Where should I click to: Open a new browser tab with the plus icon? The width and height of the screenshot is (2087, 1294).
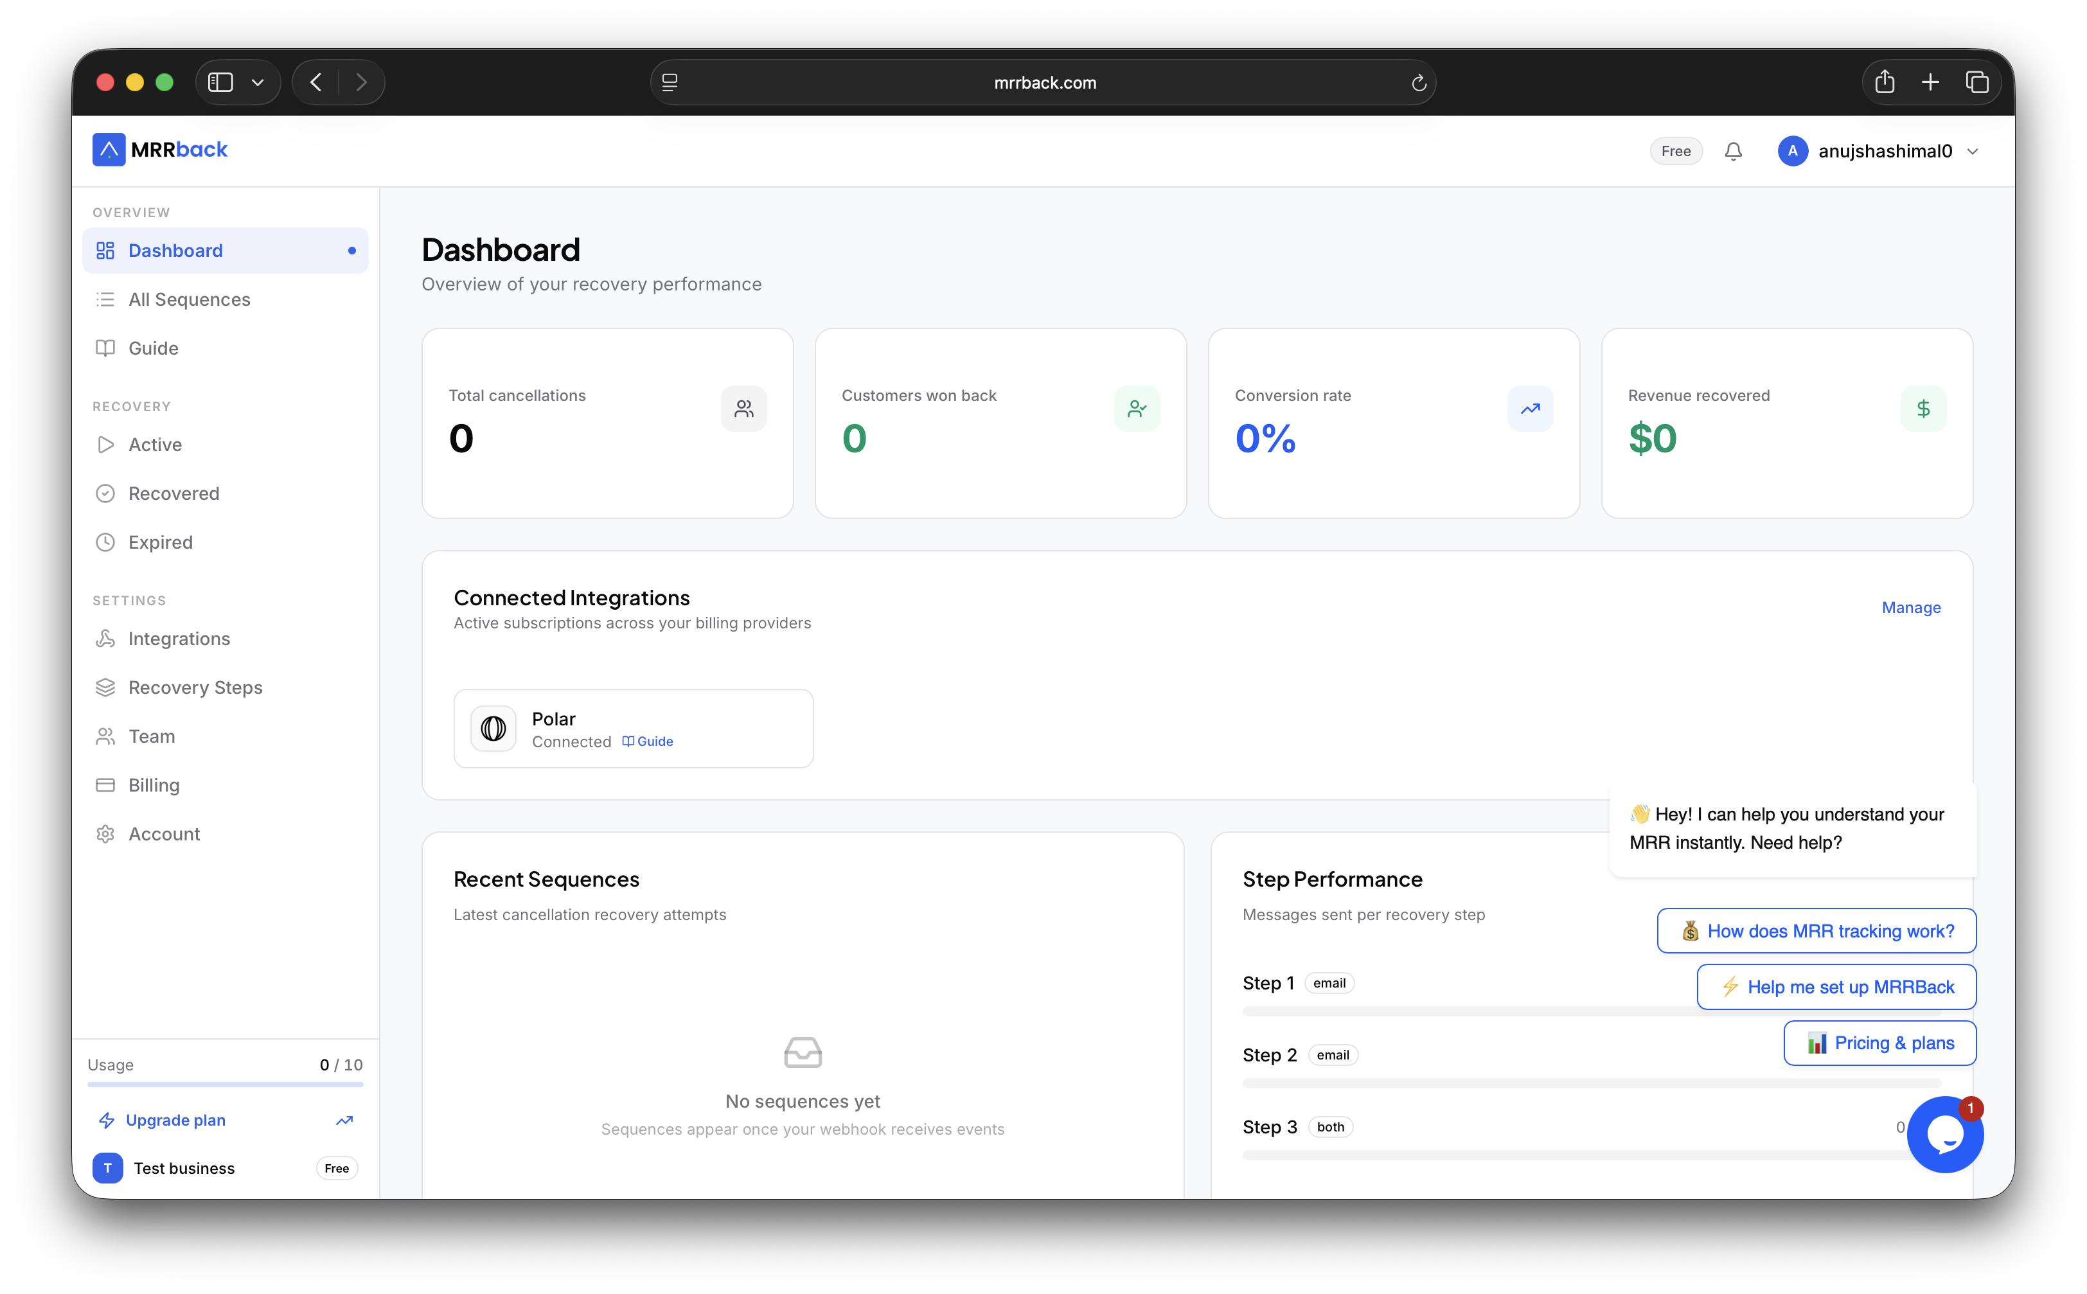click(x=1930, y=82)
